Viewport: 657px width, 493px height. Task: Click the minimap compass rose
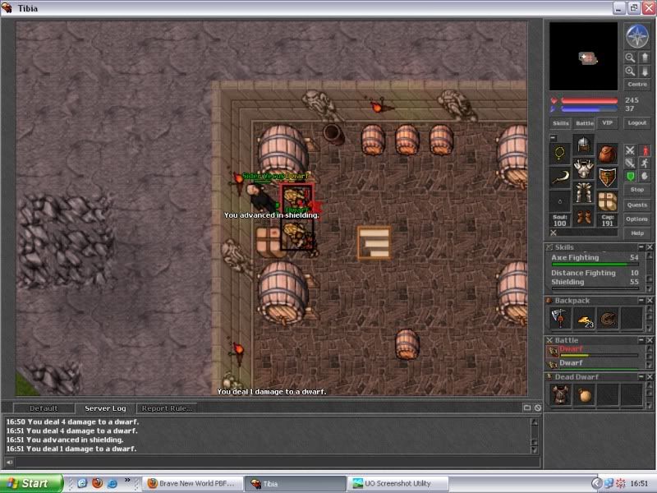637,35
